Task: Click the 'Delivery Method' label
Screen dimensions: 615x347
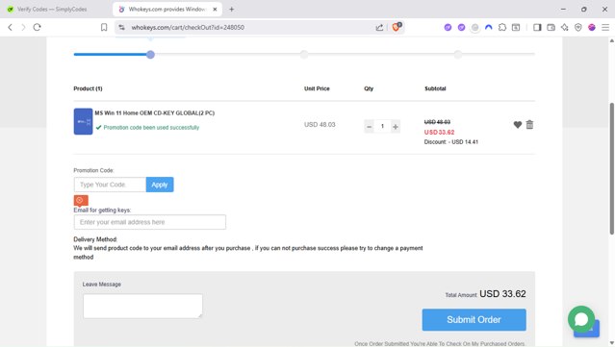Action: click(95, 239)
